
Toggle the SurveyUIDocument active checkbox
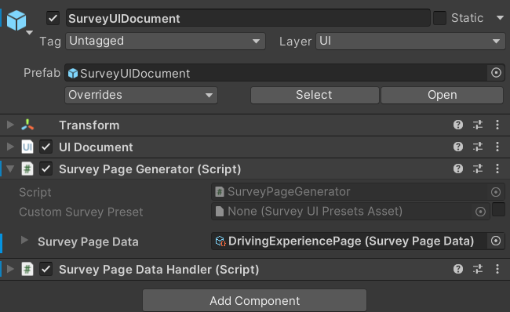53,18
